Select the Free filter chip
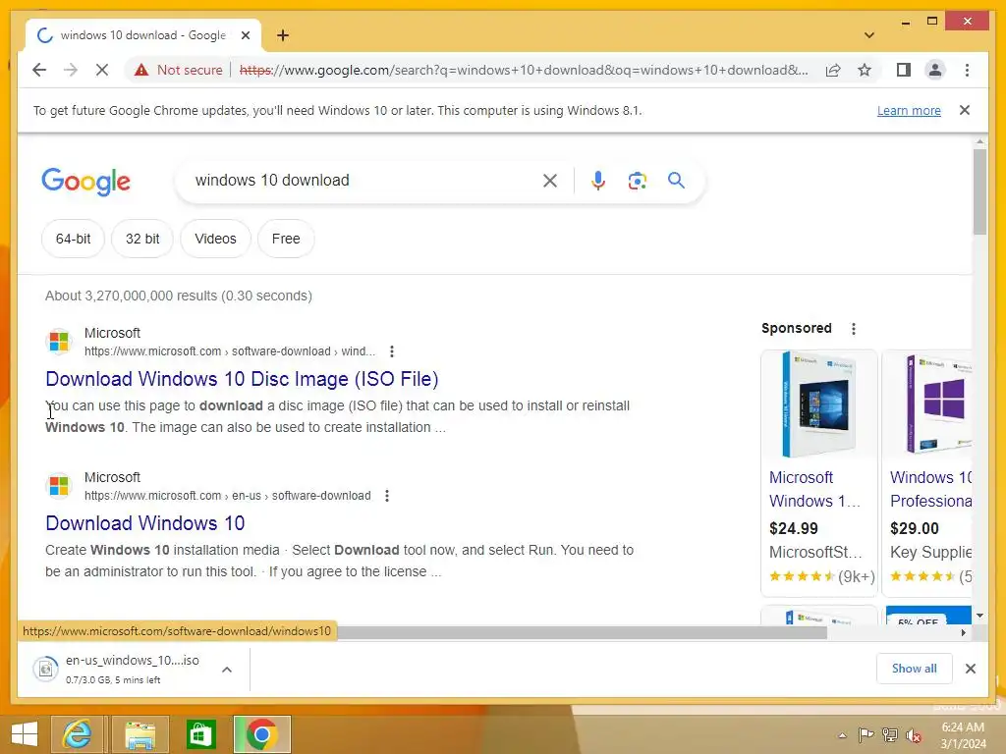 286,239
